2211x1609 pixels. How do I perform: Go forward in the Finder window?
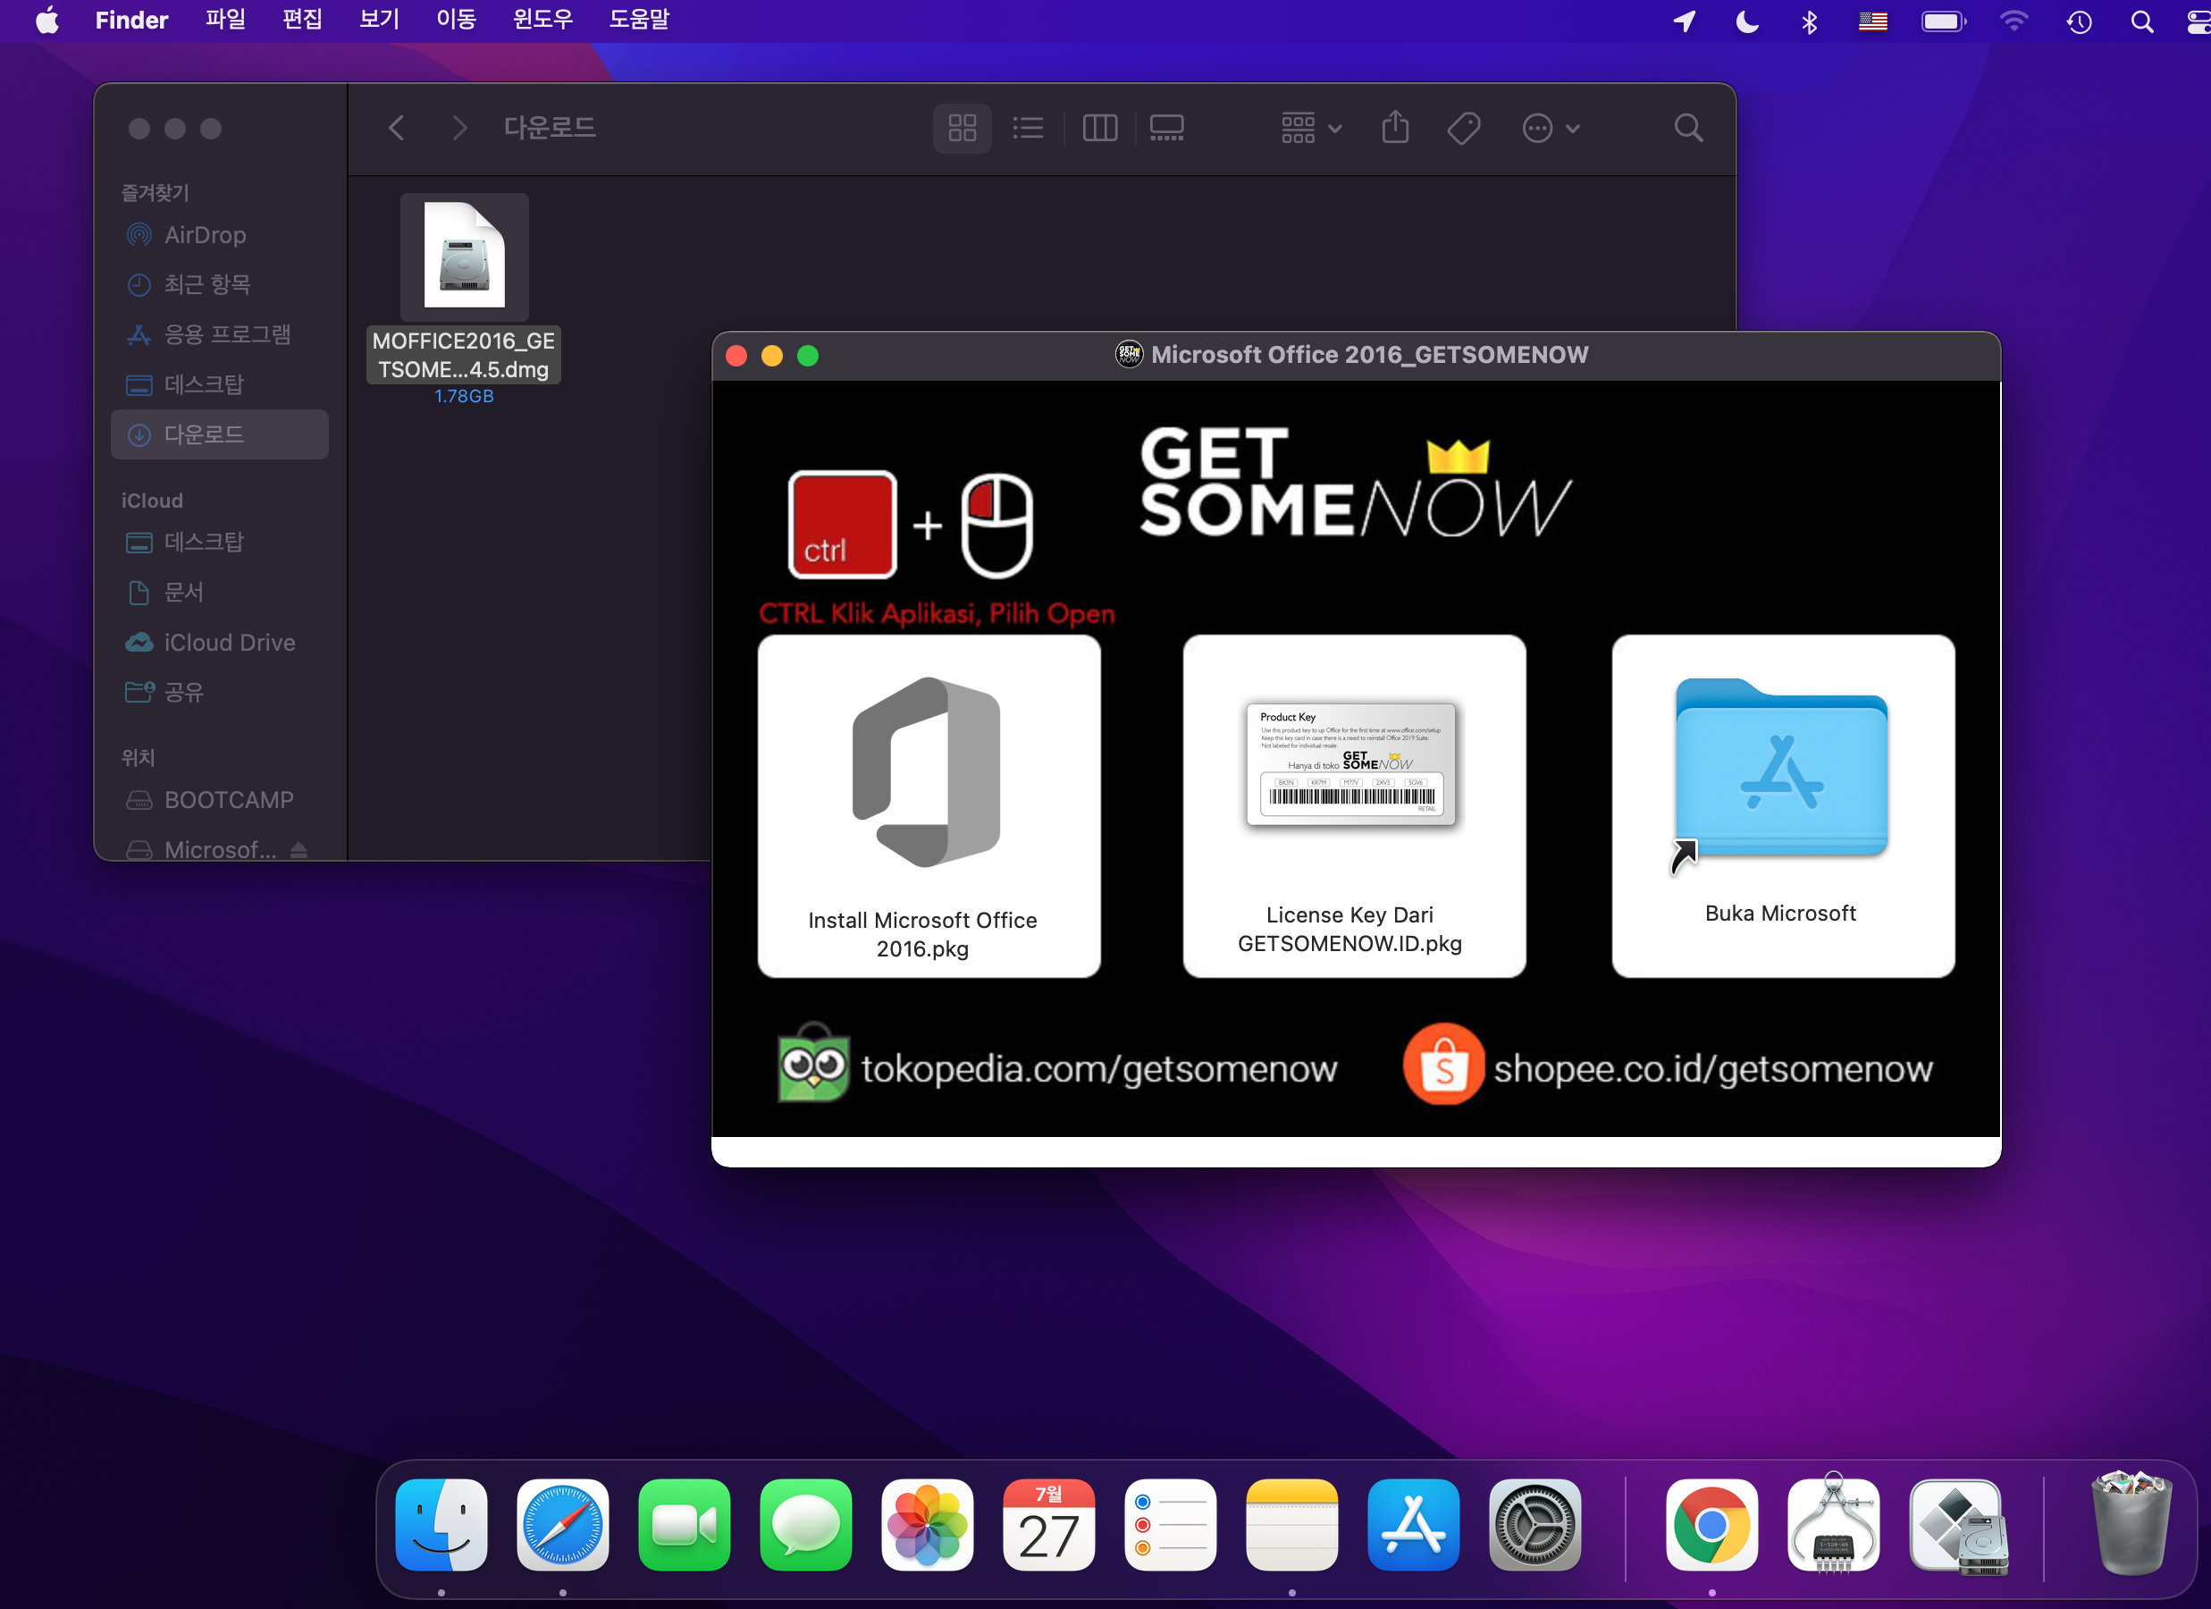(x=459, y=128)
